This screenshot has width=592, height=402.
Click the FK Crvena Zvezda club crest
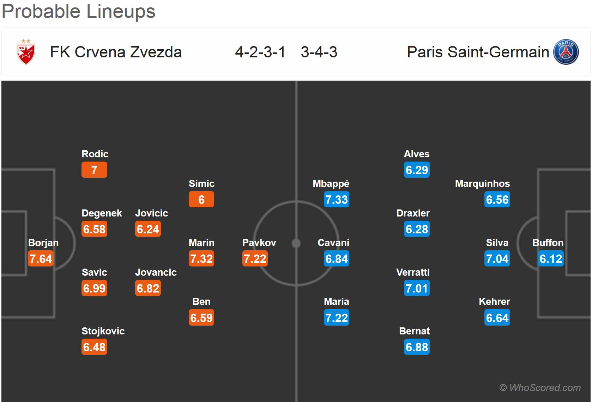point(26,52)
